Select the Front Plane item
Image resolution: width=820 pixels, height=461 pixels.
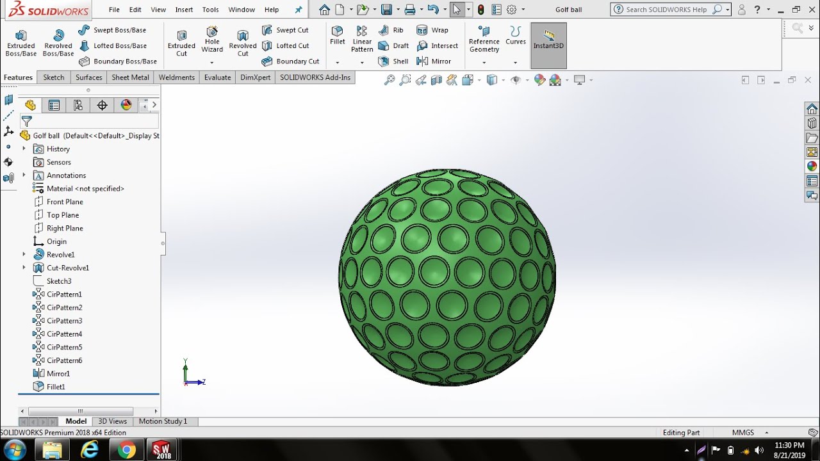tap(58, 202)
